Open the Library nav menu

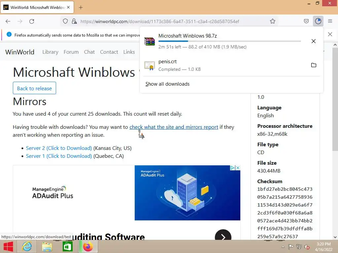coord(50,52)
